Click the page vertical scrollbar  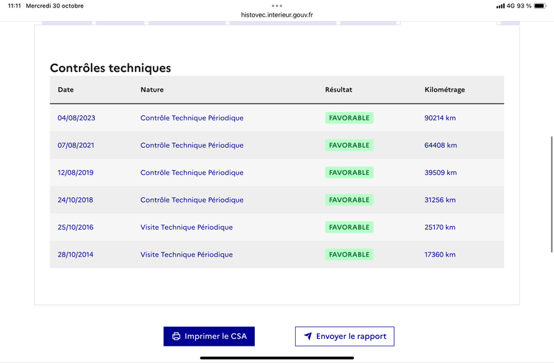(551, 194)
